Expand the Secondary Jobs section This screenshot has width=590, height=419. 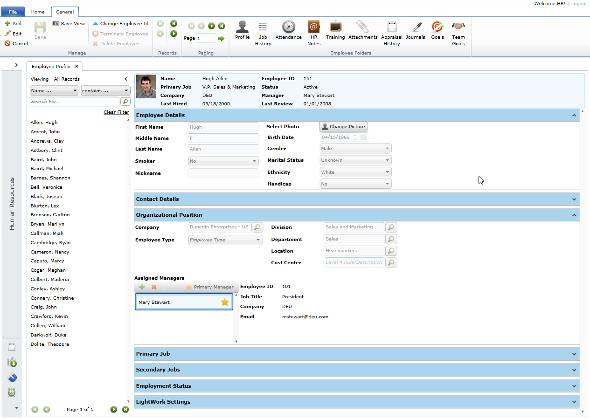click(x=574, y=370)
